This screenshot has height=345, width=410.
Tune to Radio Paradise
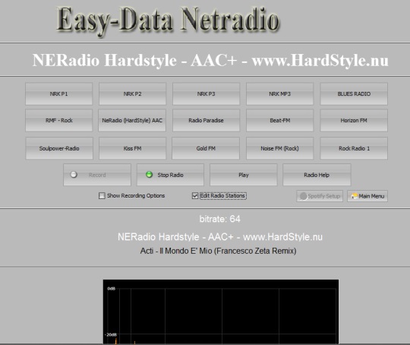(x=206, y=120)
